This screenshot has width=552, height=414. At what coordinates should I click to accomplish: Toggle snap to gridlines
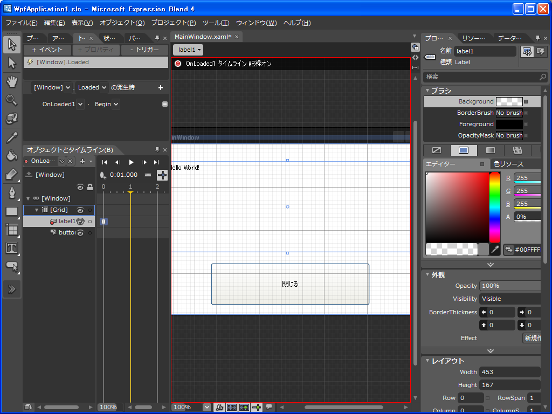pos(244,408)
